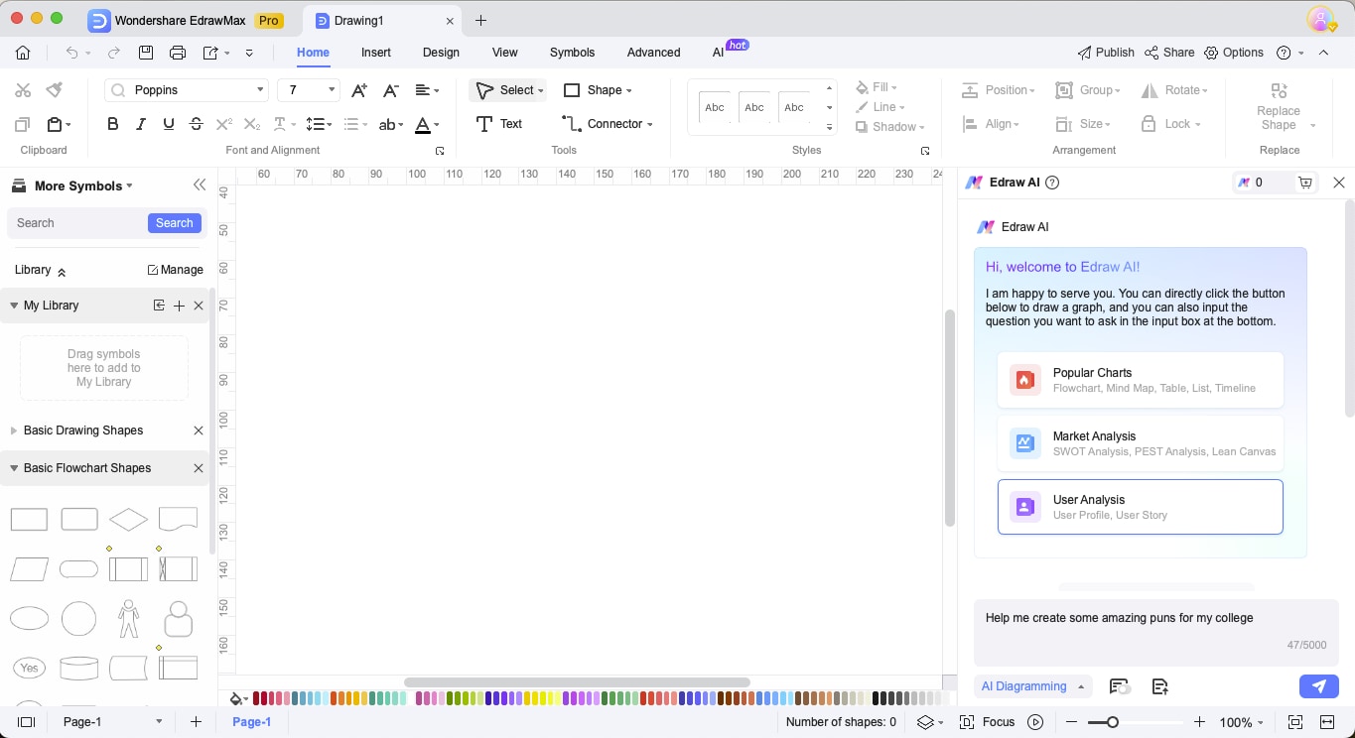The image size is (1355, 738).
Task: Click the Search button in symbols panel
Action: (x=175, y=223)
